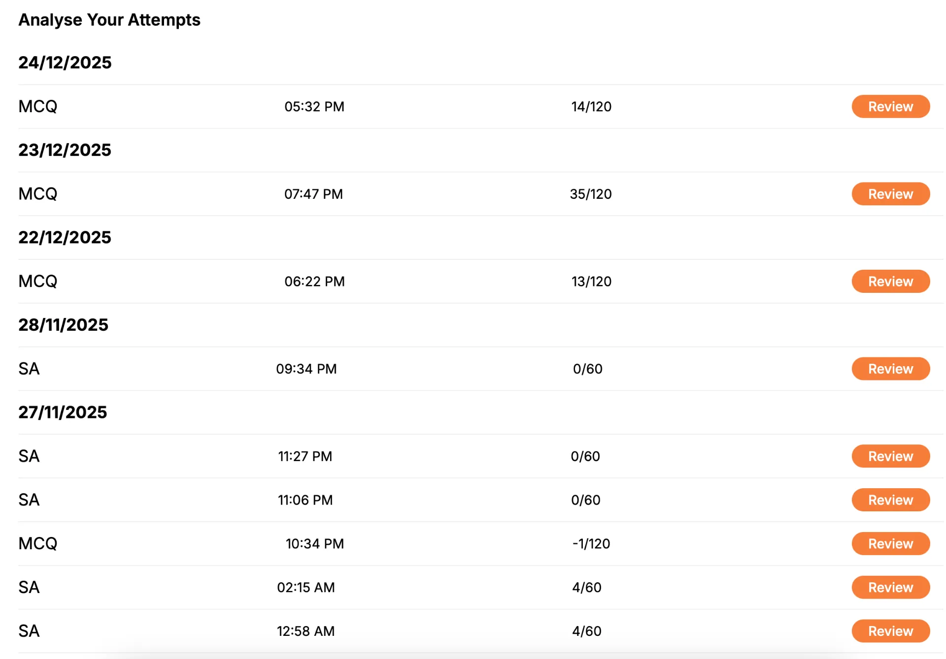The image size is (946, 659).
Task: Review the 23/12/2025 MCQ attempt scored 35/120
Action: (x=890, y=194)
